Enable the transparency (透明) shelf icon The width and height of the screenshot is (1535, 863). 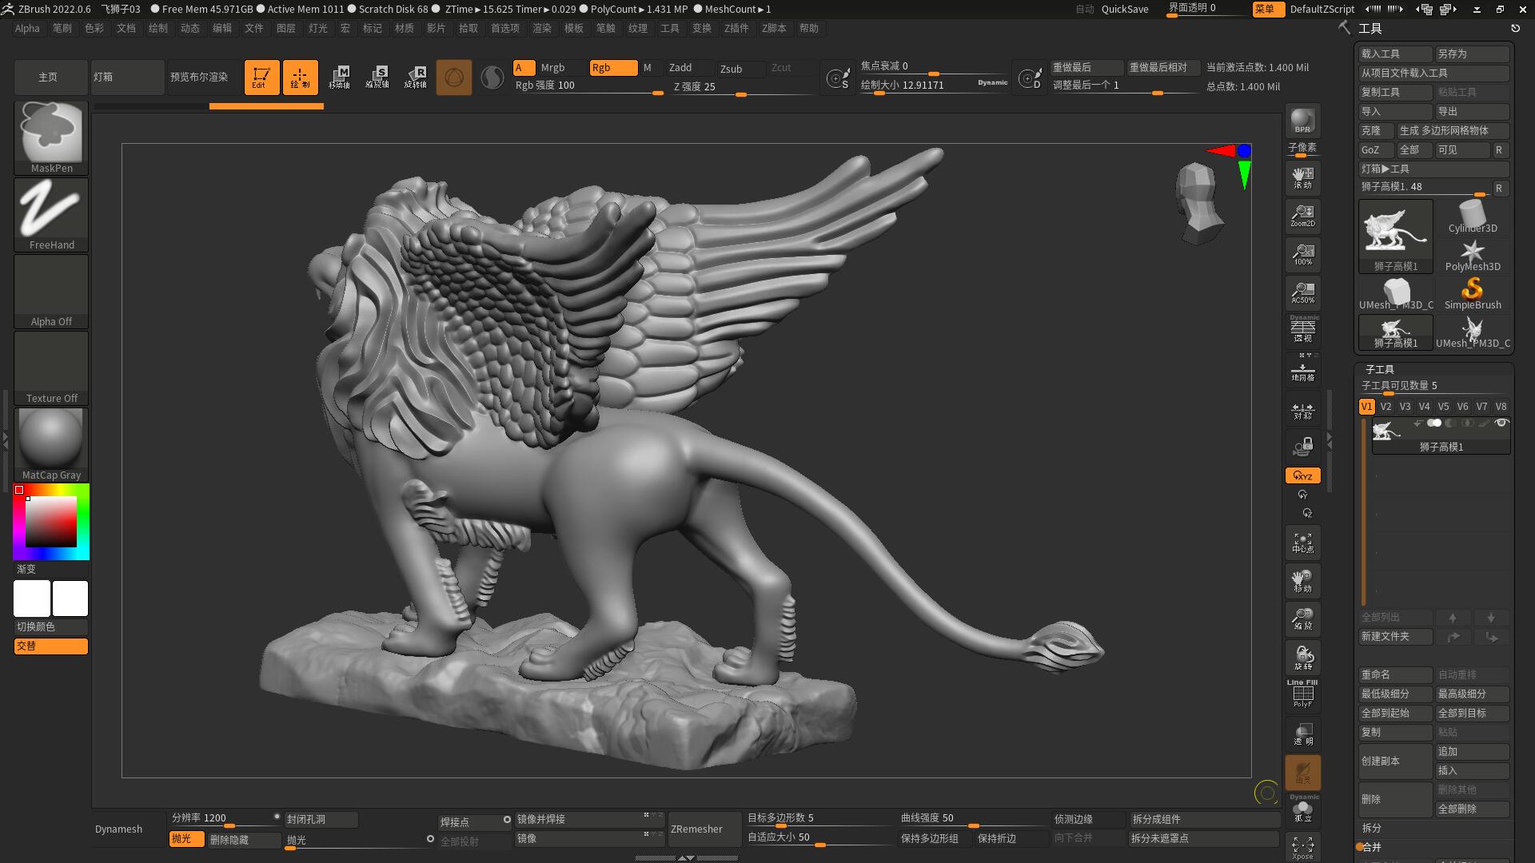click(1302, 734)
